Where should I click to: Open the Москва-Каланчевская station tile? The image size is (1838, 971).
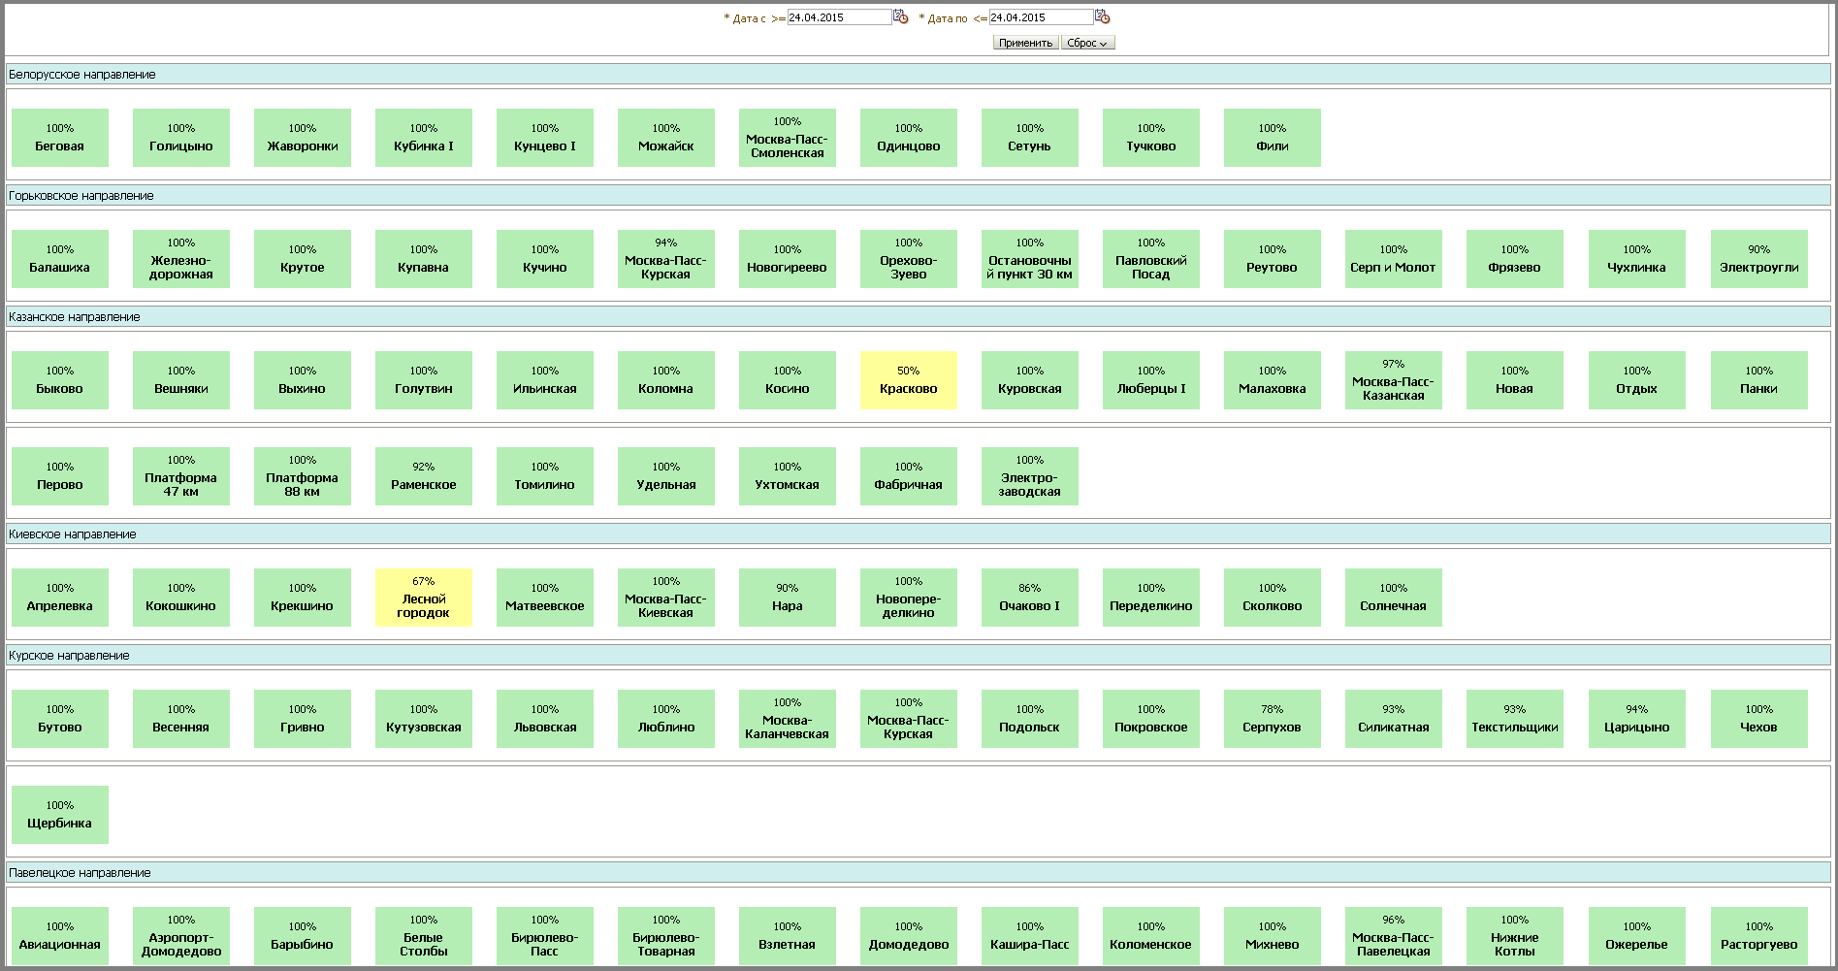(x=788, y=719)
